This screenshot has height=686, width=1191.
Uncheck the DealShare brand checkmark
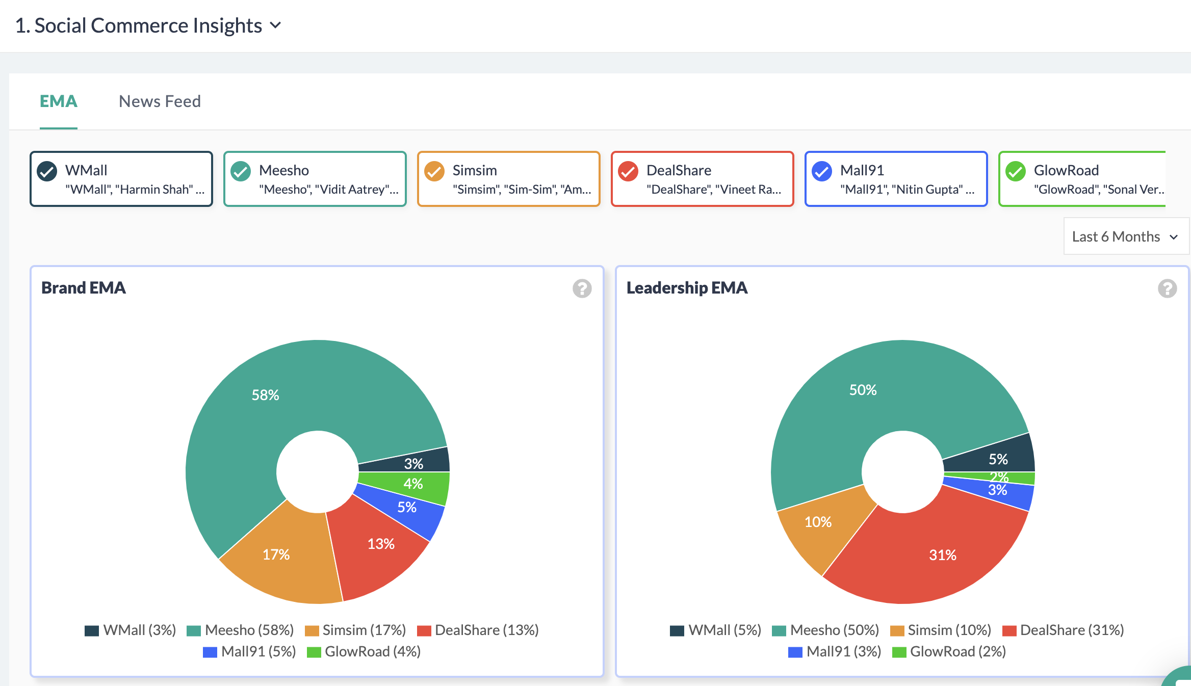[628, 171]
